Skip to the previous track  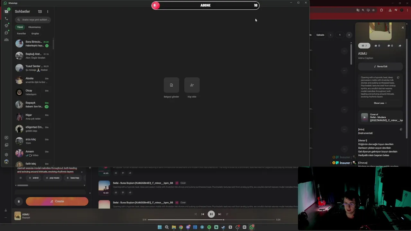(203, 214)
